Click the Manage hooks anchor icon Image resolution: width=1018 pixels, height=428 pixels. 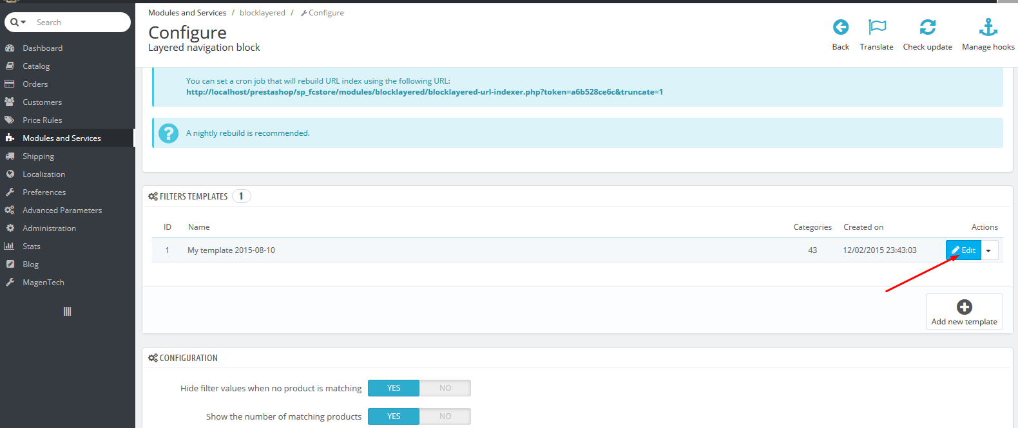click(x=988, y=27)
